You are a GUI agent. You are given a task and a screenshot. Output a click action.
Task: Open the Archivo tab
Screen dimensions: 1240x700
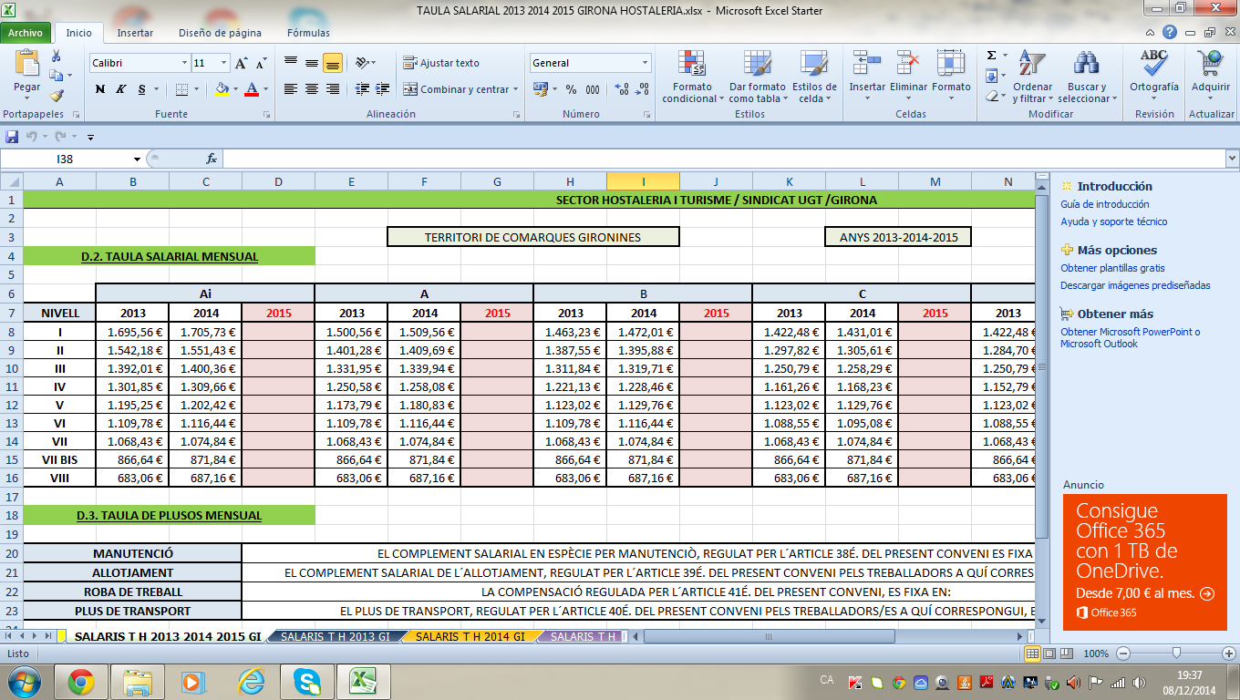click(26, 33)
